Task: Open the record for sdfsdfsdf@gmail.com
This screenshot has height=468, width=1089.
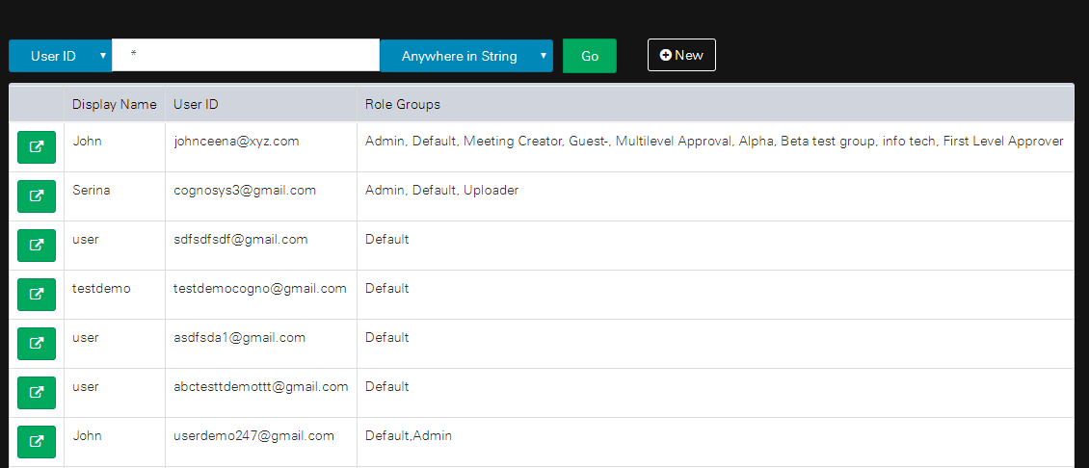Action: [x=36, y=246]
